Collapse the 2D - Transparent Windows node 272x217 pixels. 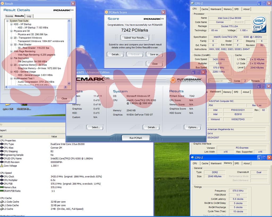[x=11, y=38]
